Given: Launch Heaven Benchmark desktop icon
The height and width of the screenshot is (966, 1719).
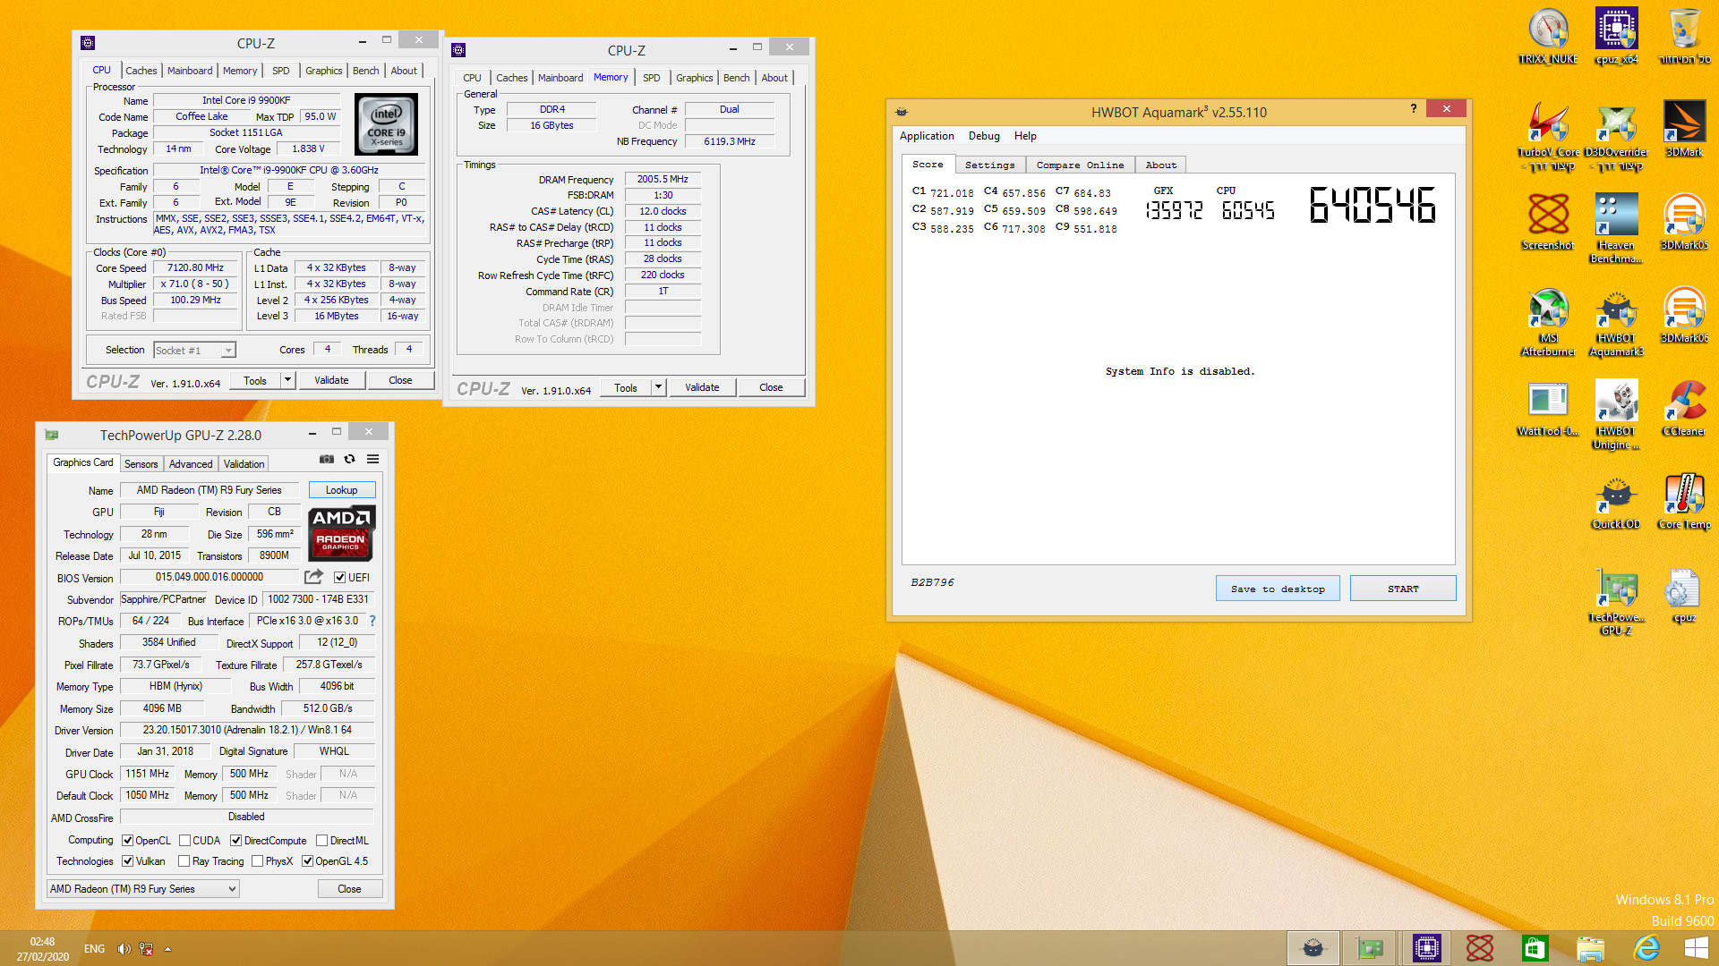Looking at the screenshot, I should 1616,228.
